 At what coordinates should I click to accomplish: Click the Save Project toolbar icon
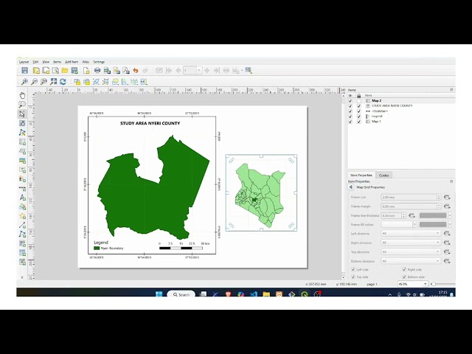pos(24,71)
